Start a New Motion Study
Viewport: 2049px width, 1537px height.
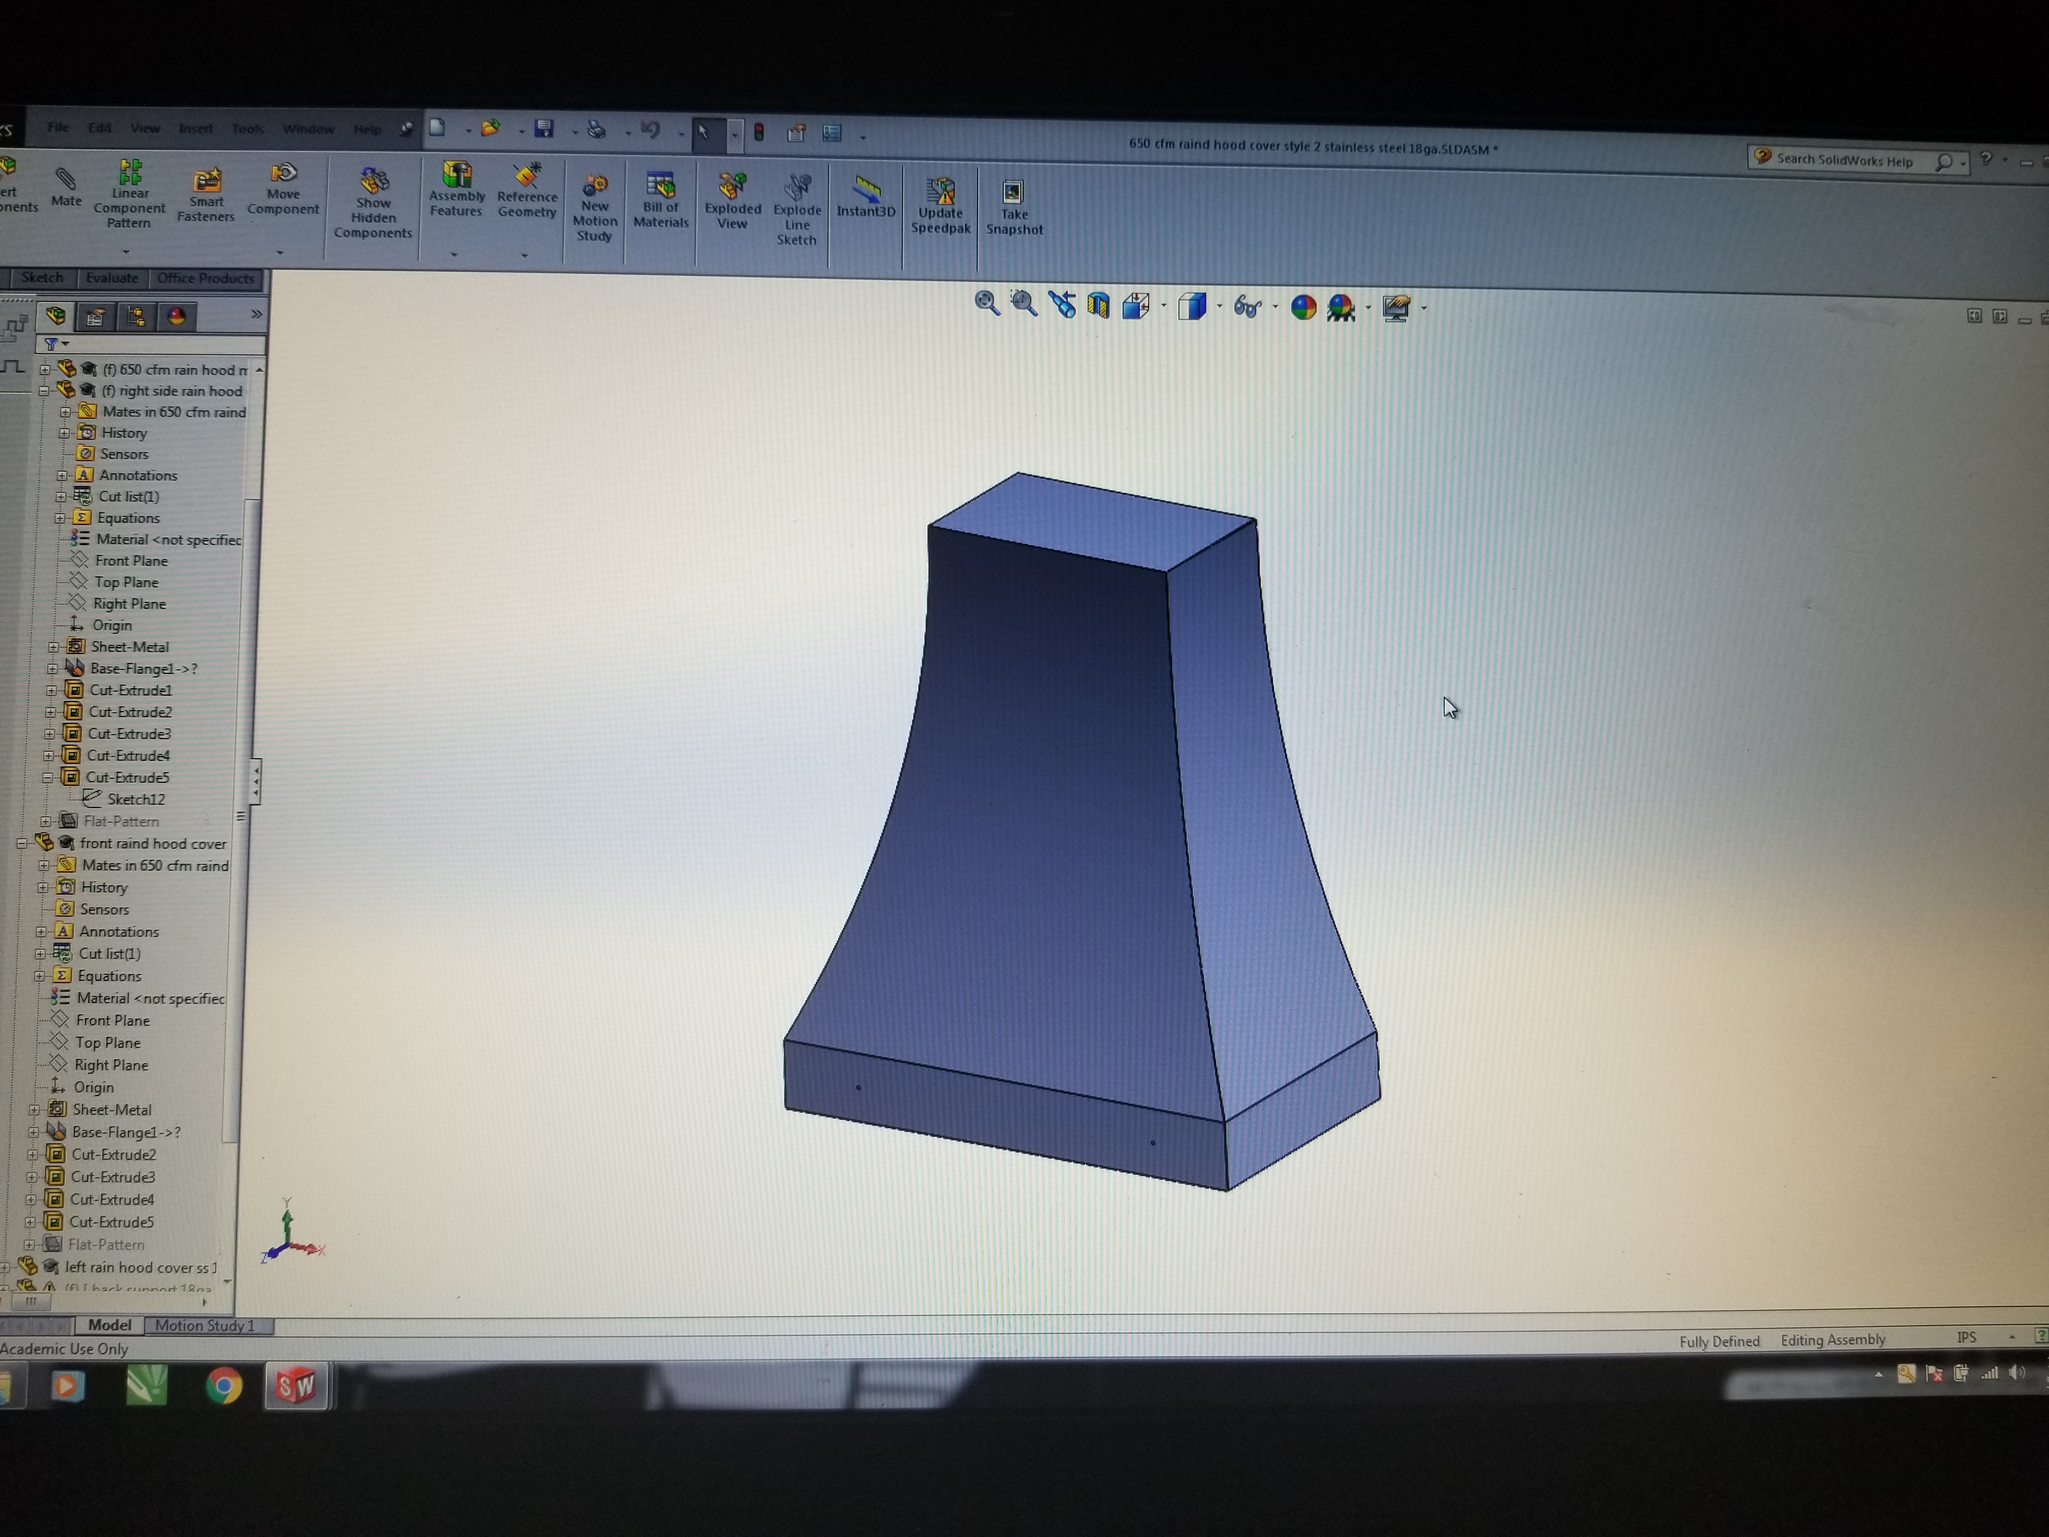(595, 207)
